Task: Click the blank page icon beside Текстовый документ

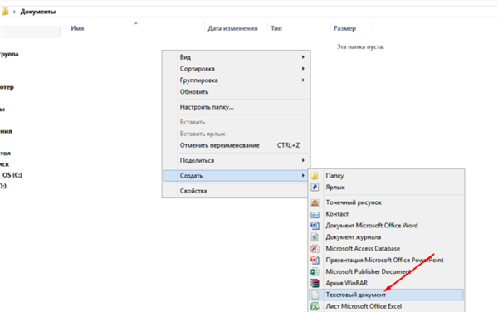Action: click(315, 295)
